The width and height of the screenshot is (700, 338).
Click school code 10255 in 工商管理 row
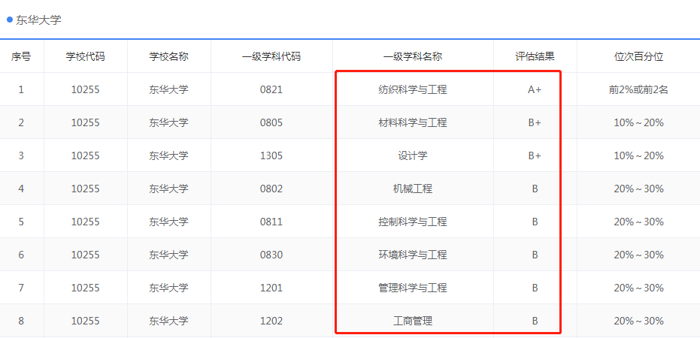coord(85,321)
